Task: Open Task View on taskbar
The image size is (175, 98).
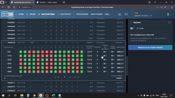Action: (x=15, y=96)
